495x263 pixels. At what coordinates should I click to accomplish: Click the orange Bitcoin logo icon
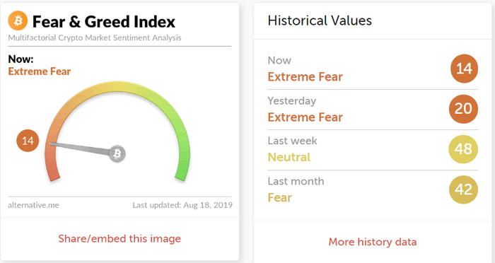(18, 21)
